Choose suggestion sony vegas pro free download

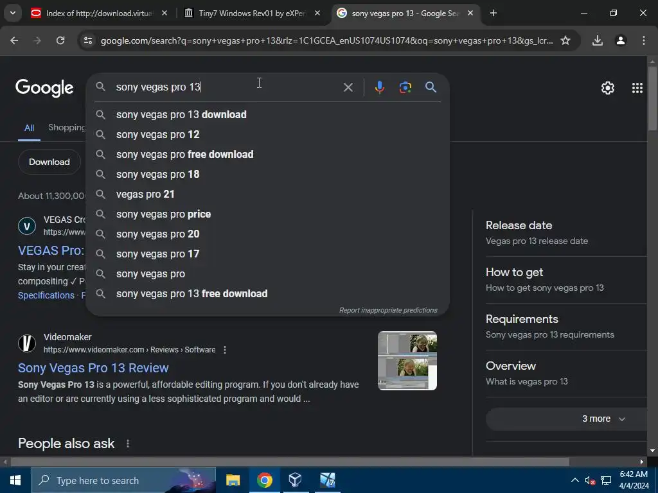(268, 154)
